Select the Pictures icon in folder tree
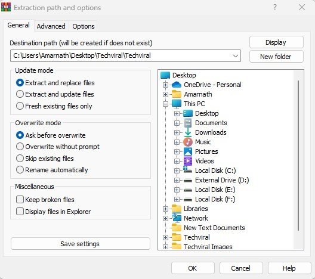The height and width of the screenshot is (279, 315). click(x=188, y=151)
